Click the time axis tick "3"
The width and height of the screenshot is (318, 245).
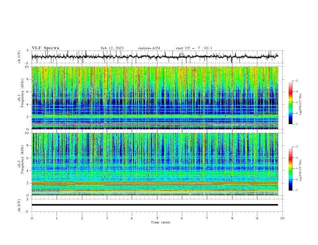click(107, 218)
